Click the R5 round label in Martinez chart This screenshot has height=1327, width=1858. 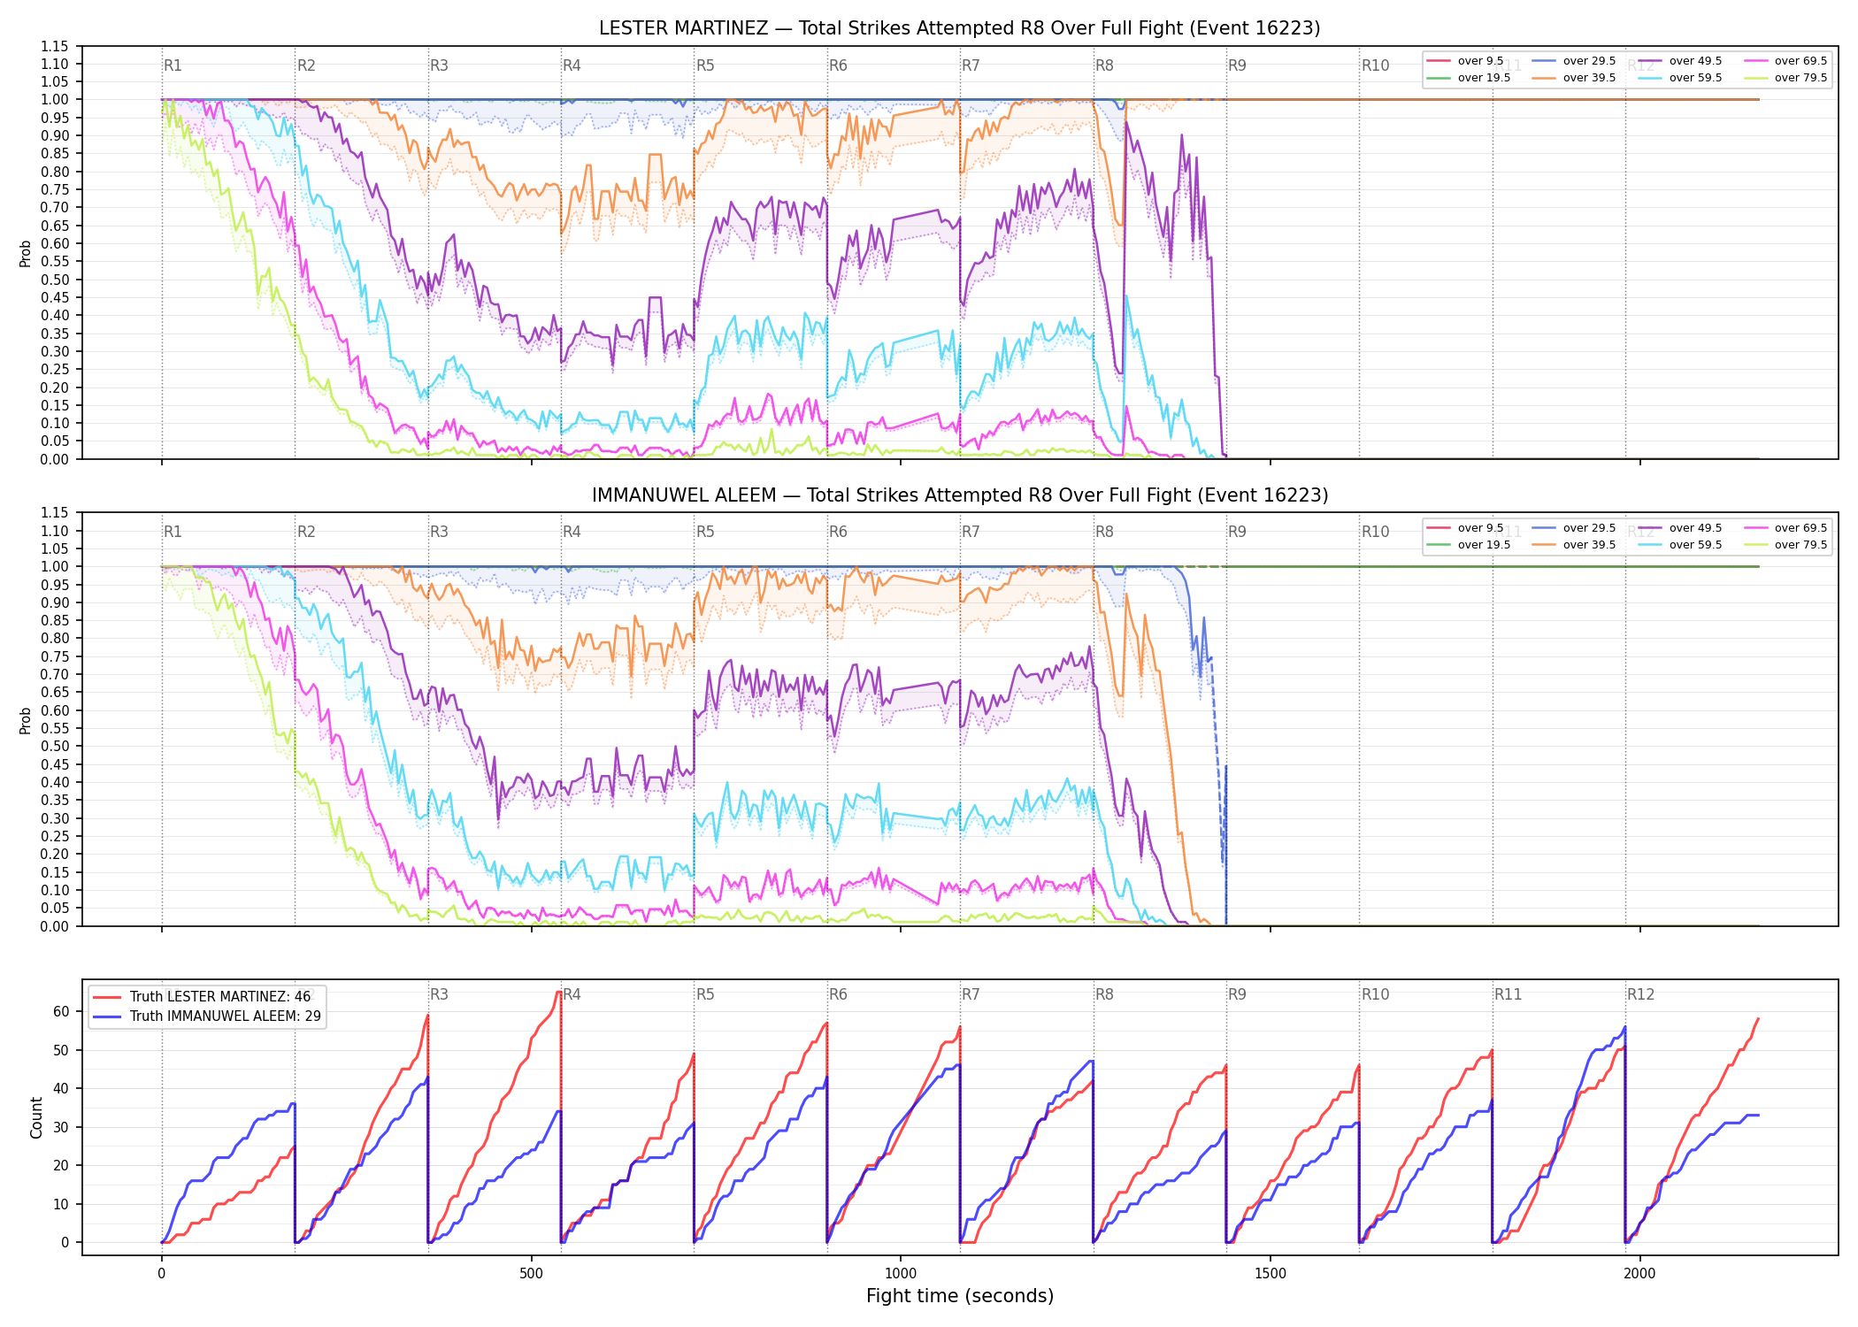pyautogui.click(x=705, y=65)
